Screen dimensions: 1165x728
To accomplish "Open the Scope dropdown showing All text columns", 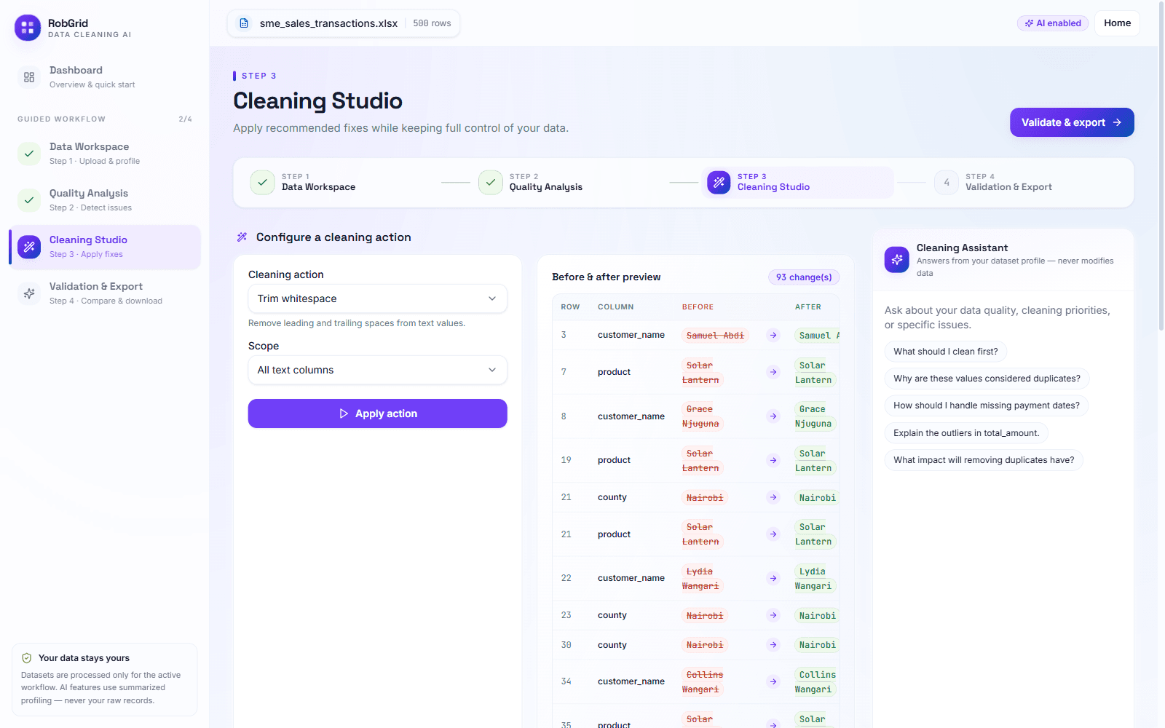I will tap(377, 370).
